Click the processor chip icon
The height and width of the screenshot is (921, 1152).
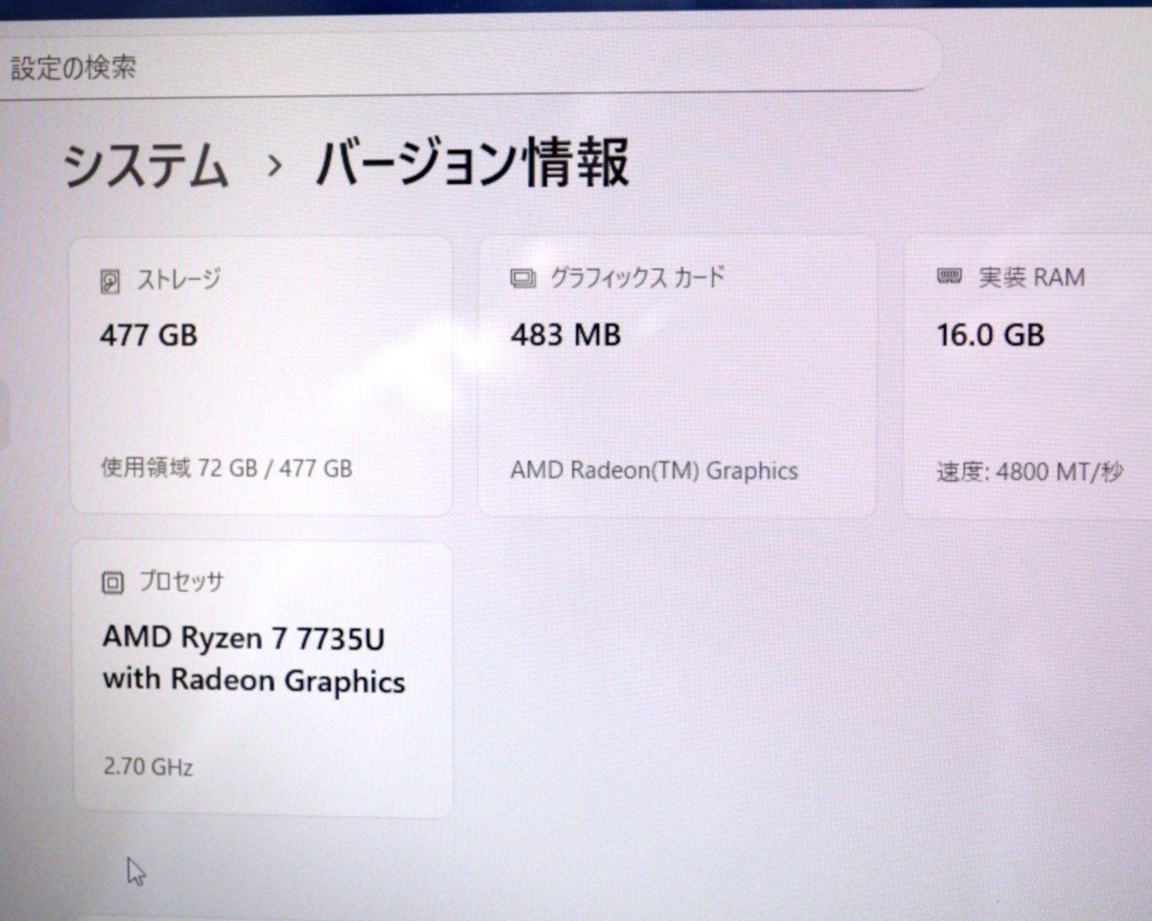point(112,583)
